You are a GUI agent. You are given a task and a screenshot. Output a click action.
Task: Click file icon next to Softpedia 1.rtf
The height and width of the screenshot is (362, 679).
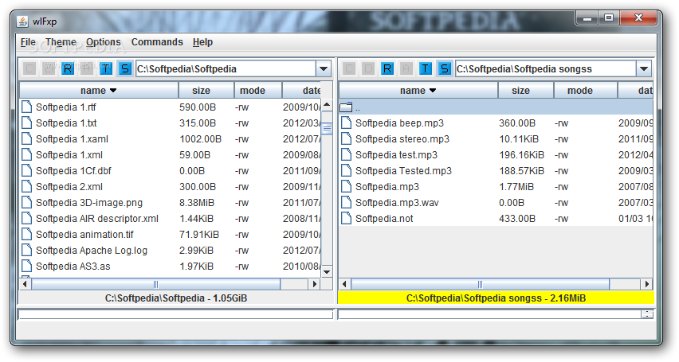27,107
